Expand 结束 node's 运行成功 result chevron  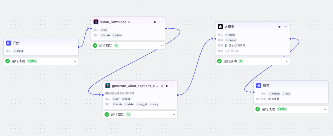coord(325,109)
